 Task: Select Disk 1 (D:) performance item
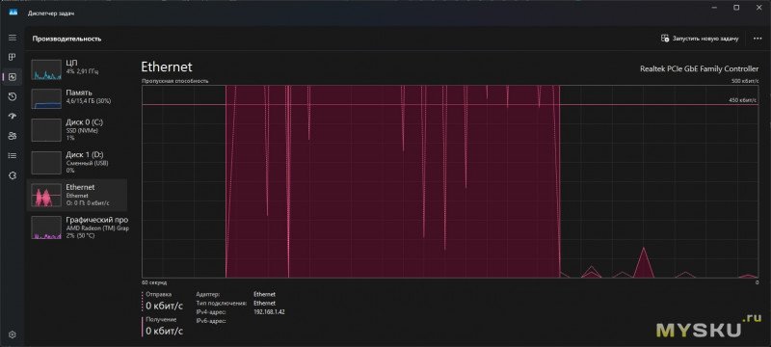tap(79, 162)
